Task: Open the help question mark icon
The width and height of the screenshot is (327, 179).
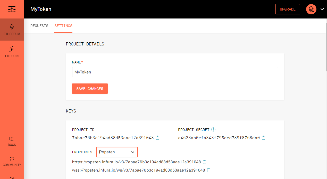Action: (x=12, y=178)
